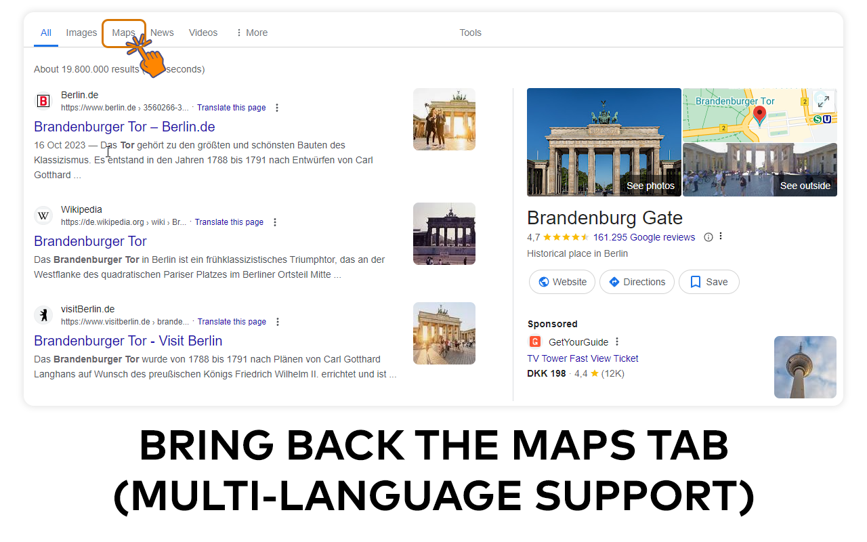Click 'See photos' on Brandenburg Gate image
867x542 pixels.
coord(650,186)
